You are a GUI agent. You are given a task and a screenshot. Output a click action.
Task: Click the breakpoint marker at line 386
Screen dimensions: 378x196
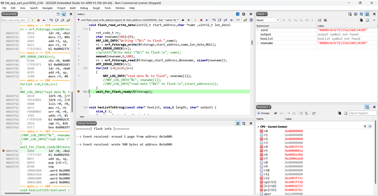(79, 92)
